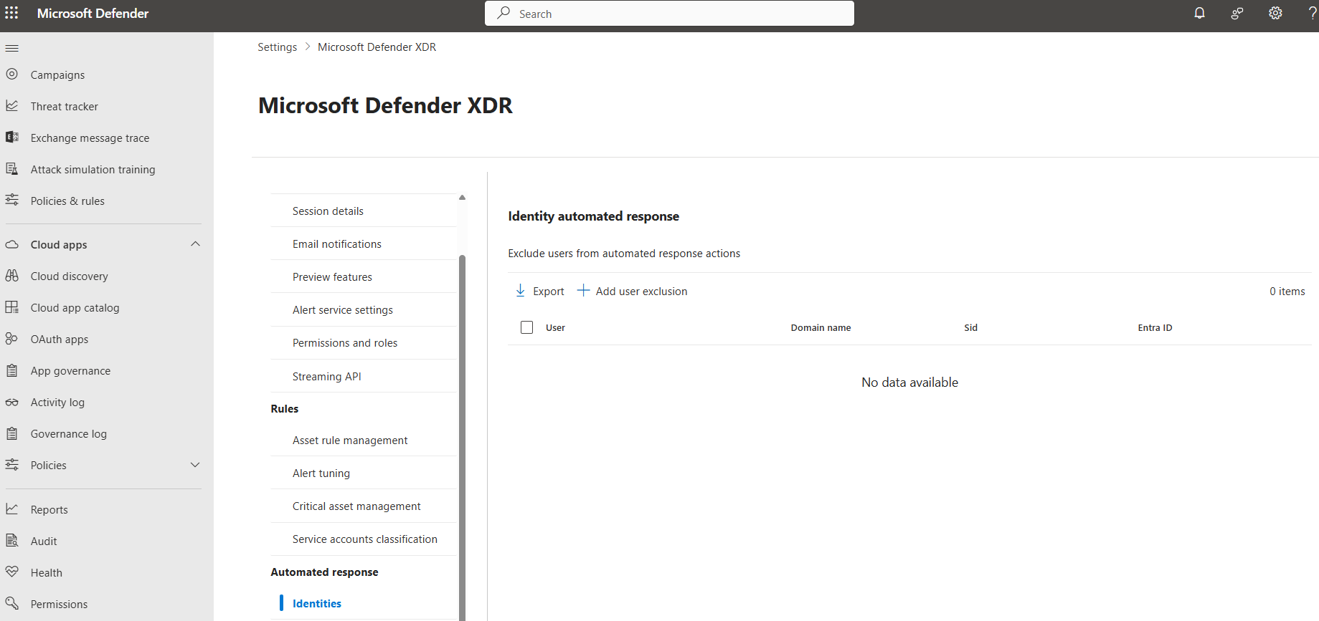Click the Cloud apps cloud icon

tap(11, 244)
